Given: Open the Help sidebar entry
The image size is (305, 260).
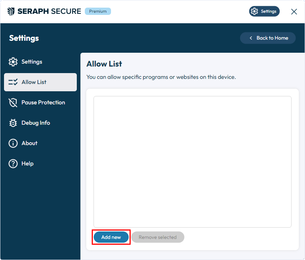Looking at the screenshot, I should click(40, 164).
